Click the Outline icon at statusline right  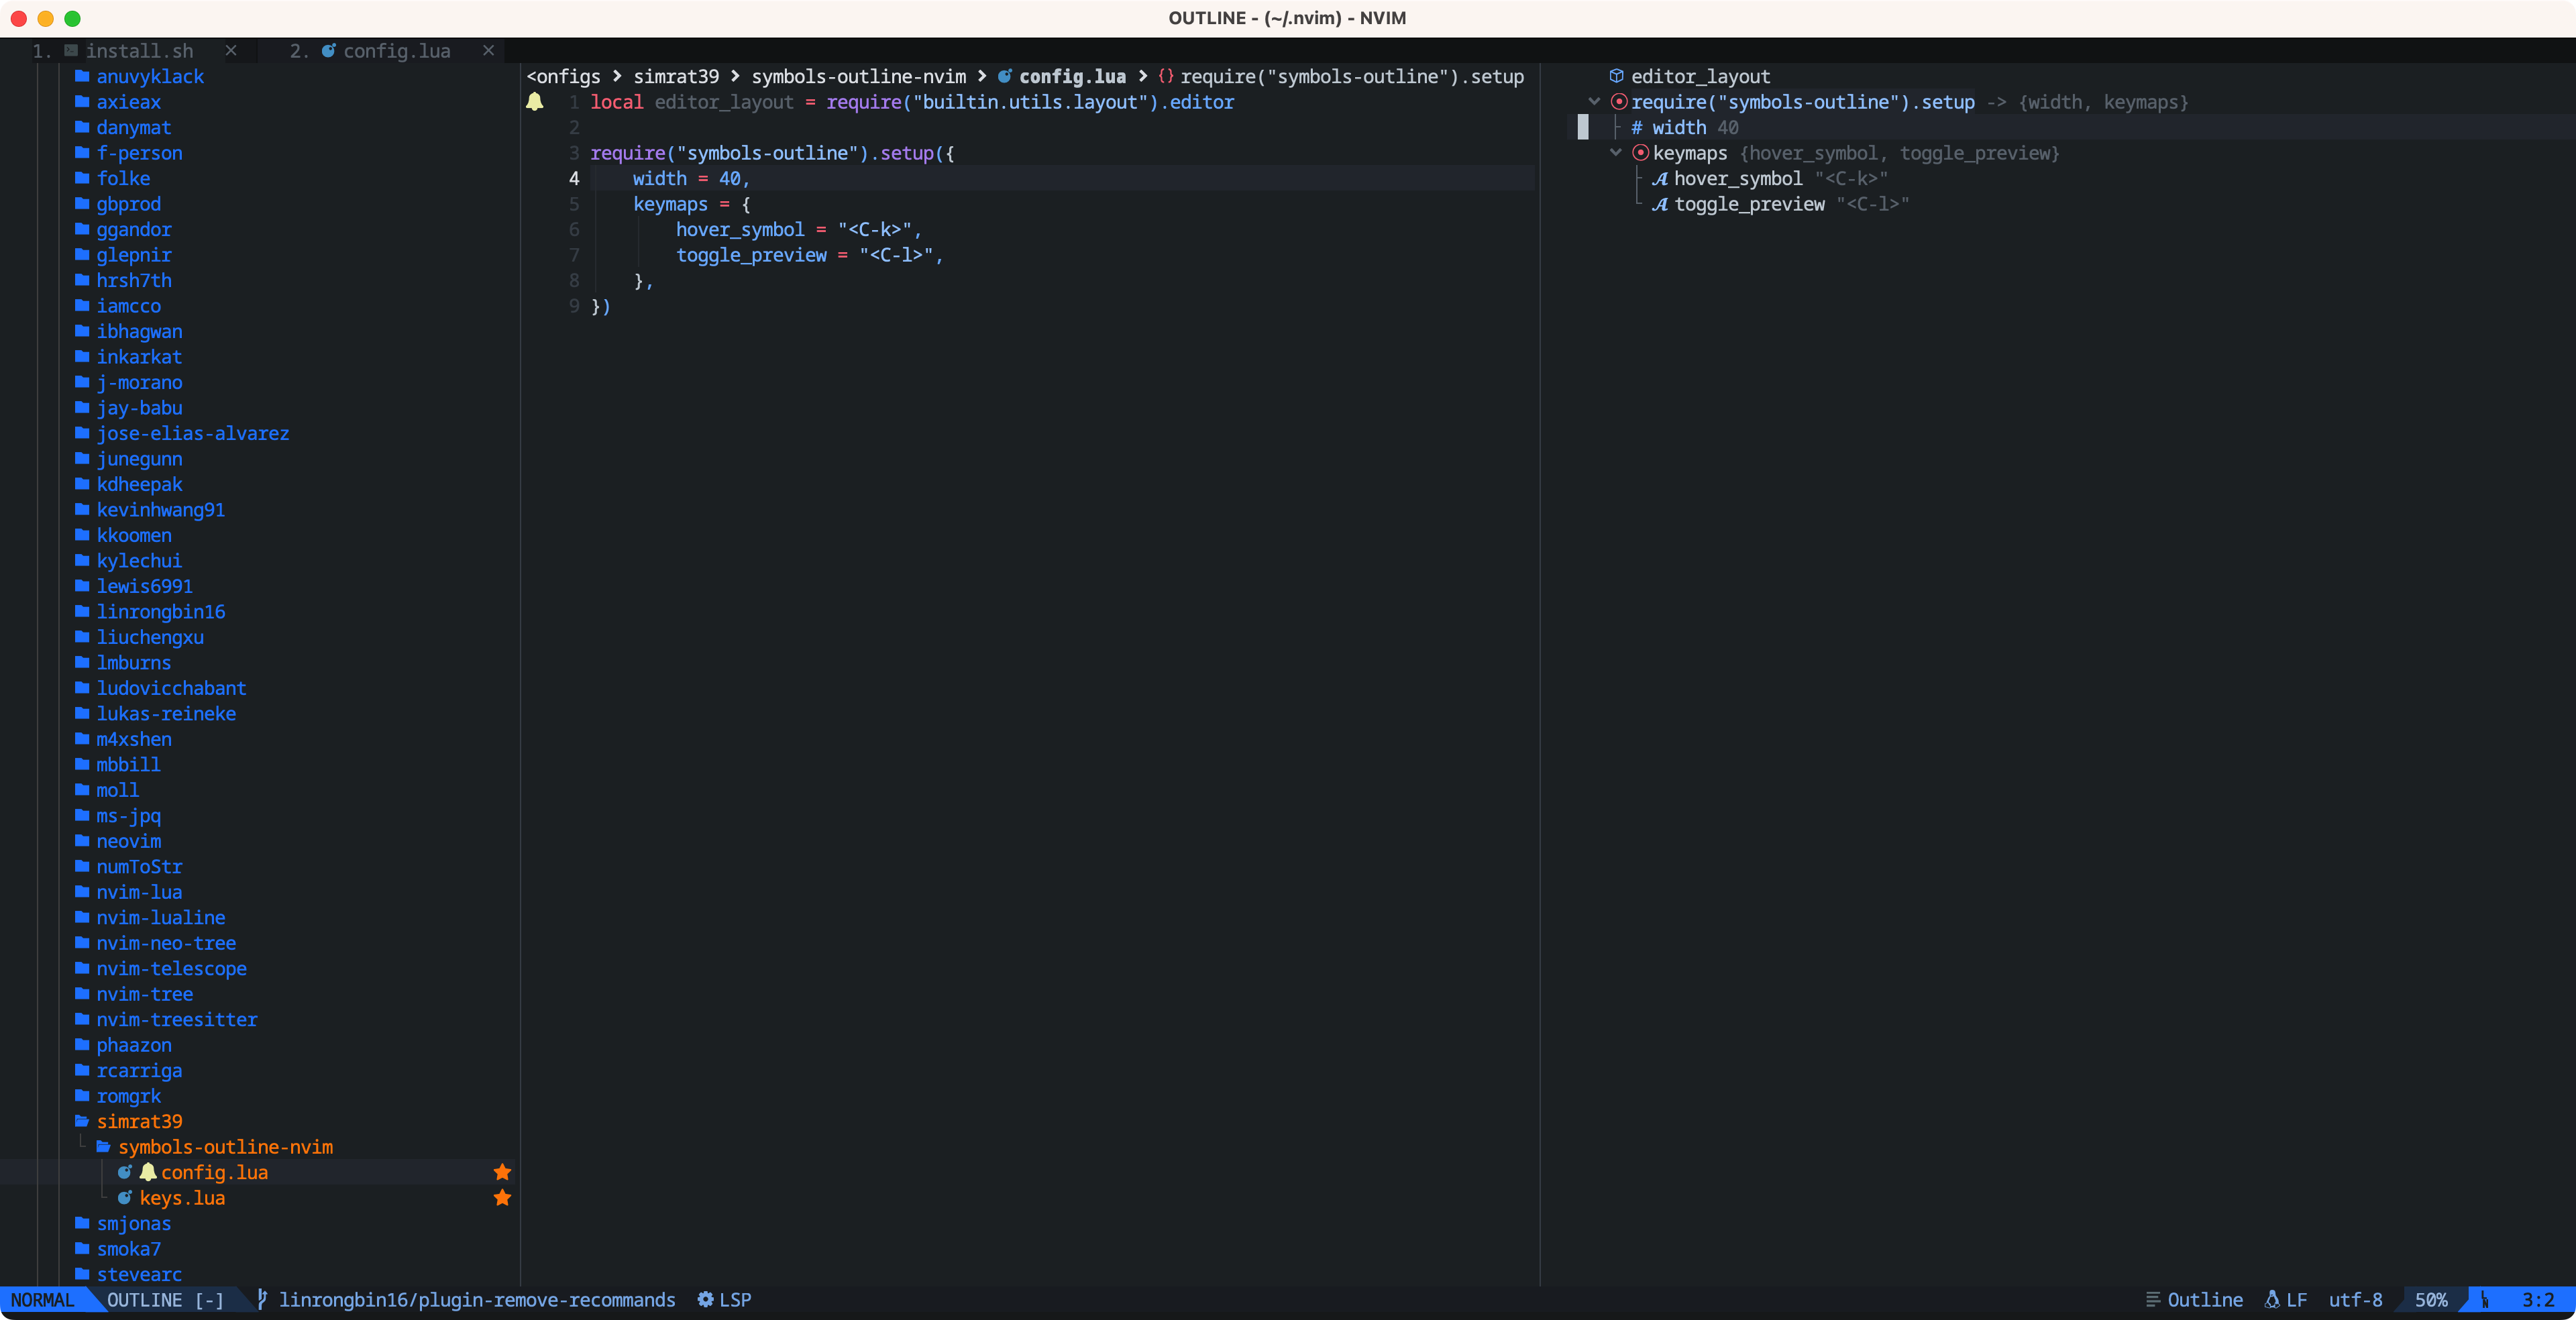pyautogui.click(x=2153, y=1300)
